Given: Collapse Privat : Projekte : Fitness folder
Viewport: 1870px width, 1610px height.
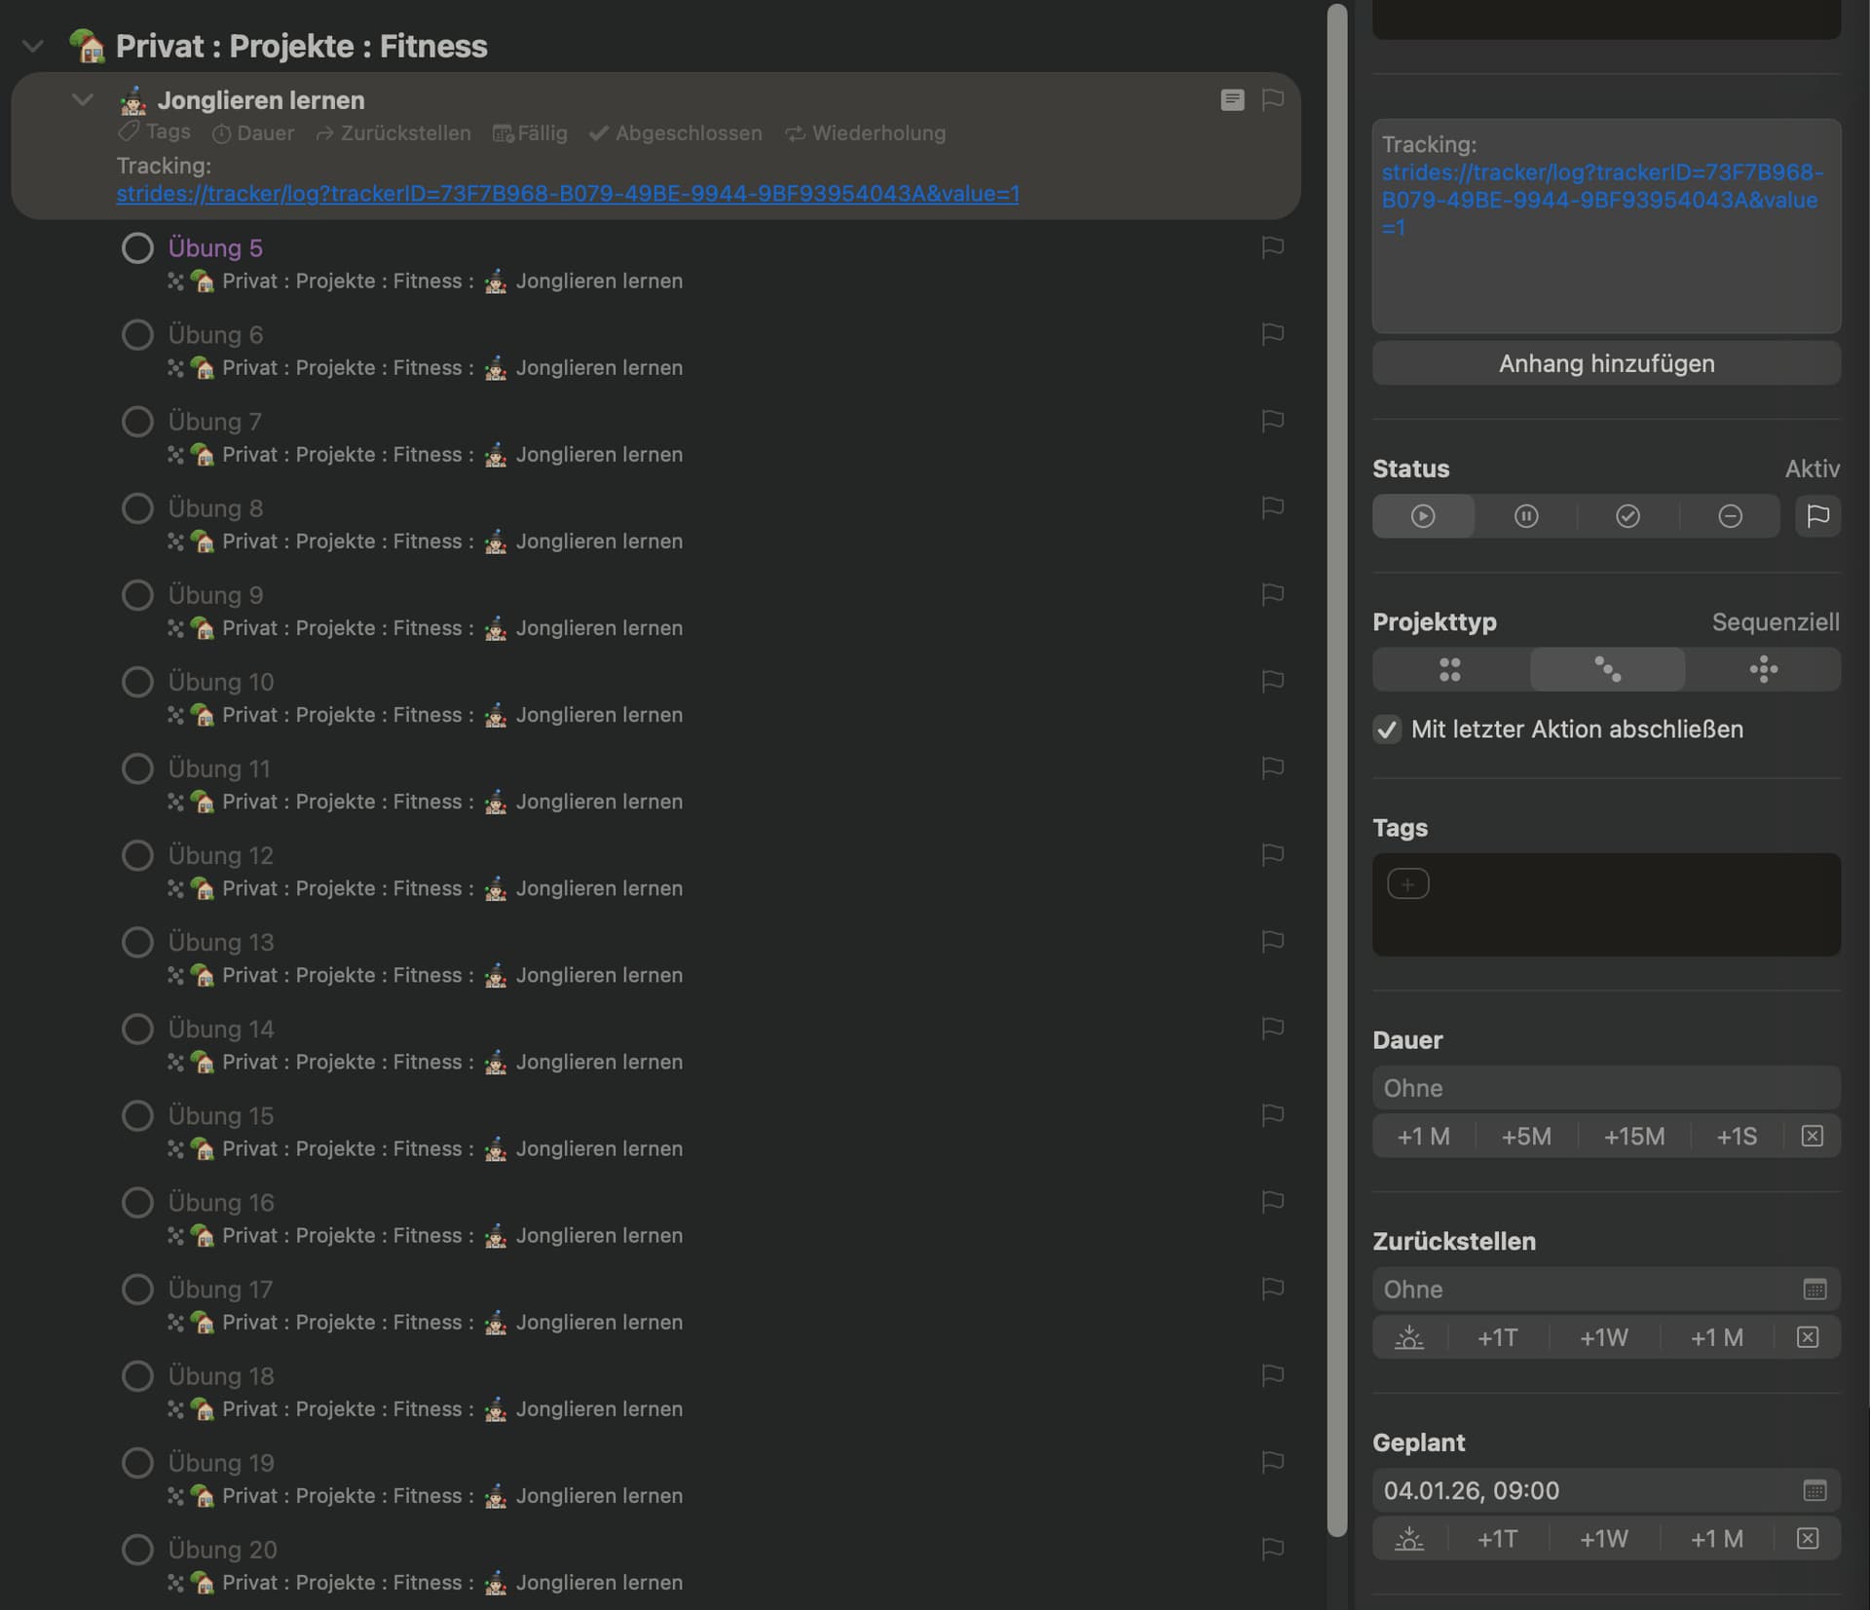Looking at the screenshot, I should pyautogui.click(x=33, y=46).
